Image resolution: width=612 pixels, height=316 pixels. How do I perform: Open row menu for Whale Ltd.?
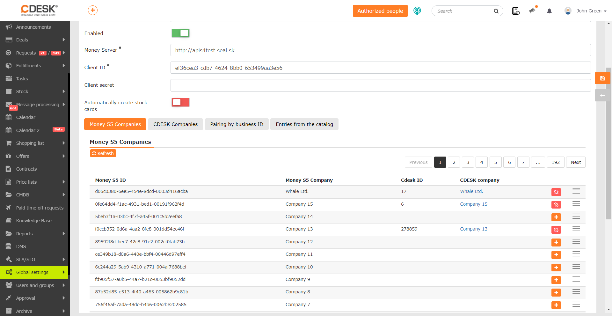pos(576,191)
